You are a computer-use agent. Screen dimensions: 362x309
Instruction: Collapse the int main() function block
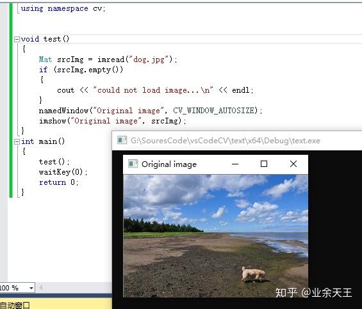(x=17, y=141)
